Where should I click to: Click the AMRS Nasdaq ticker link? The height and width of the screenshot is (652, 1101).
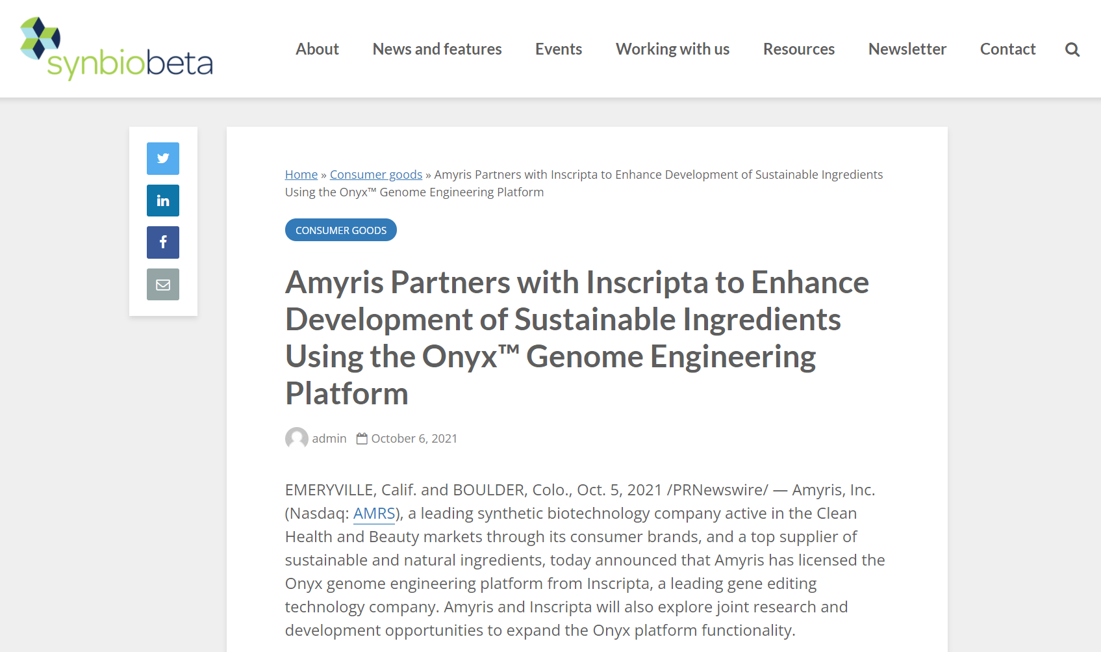pos(374,514)
